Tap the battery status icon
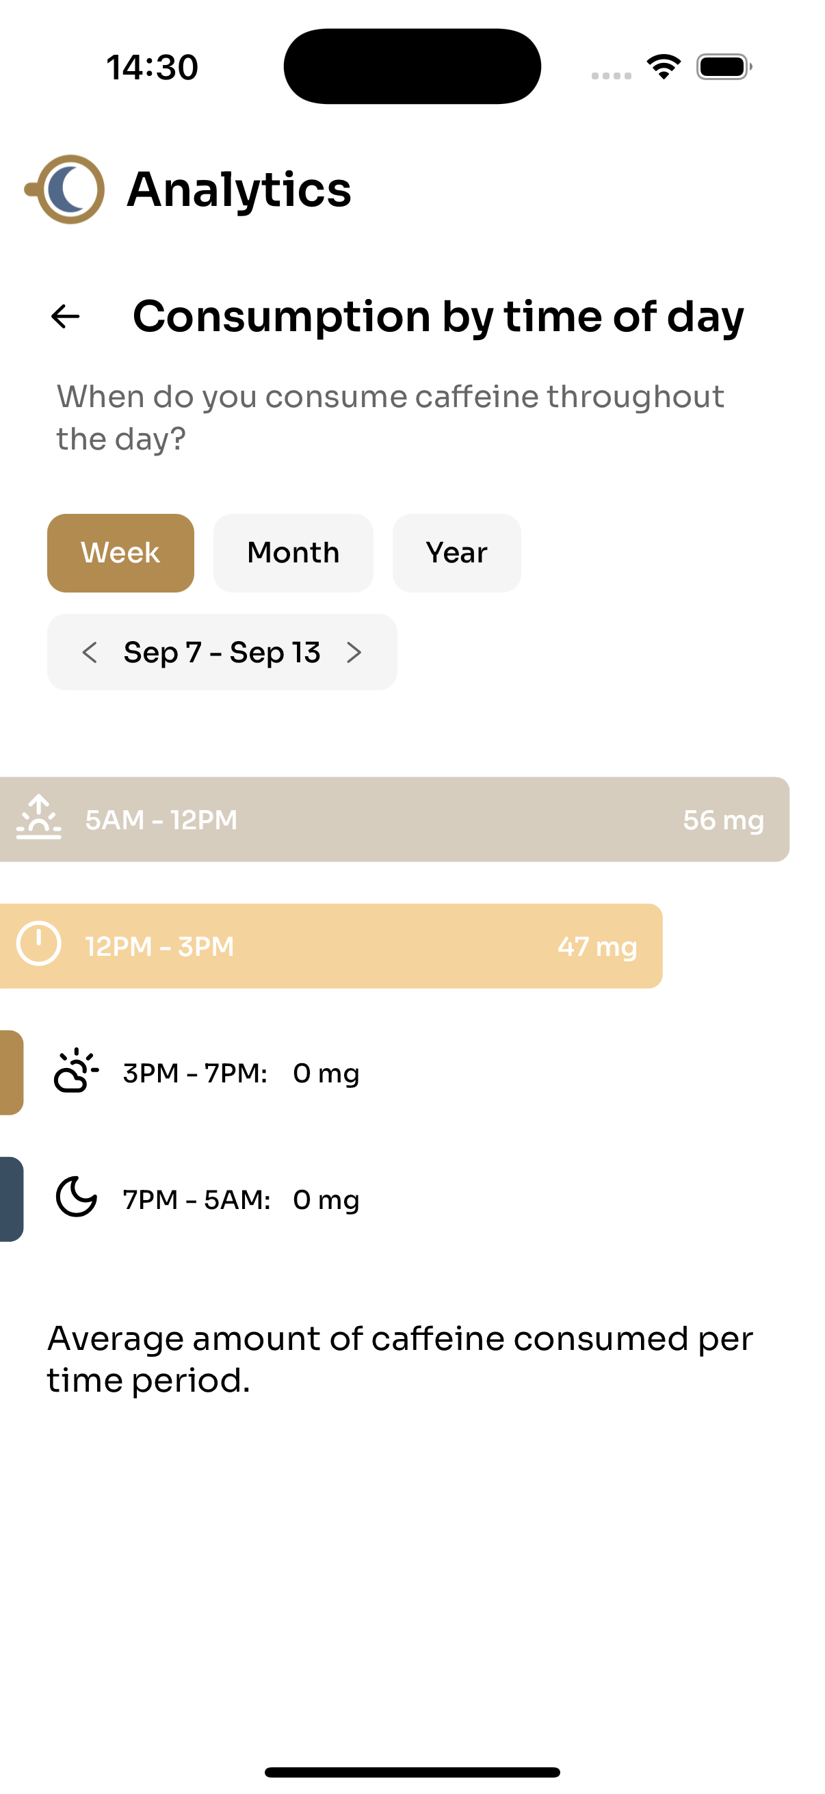The height and width of the screenshot is (1794, 825). tap(724, 67)
